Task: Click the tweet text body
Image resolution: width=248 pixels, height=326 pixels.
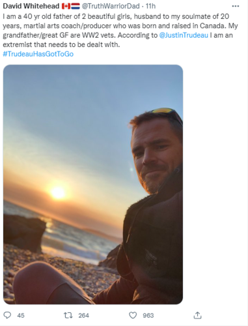Action: (120, 31)
